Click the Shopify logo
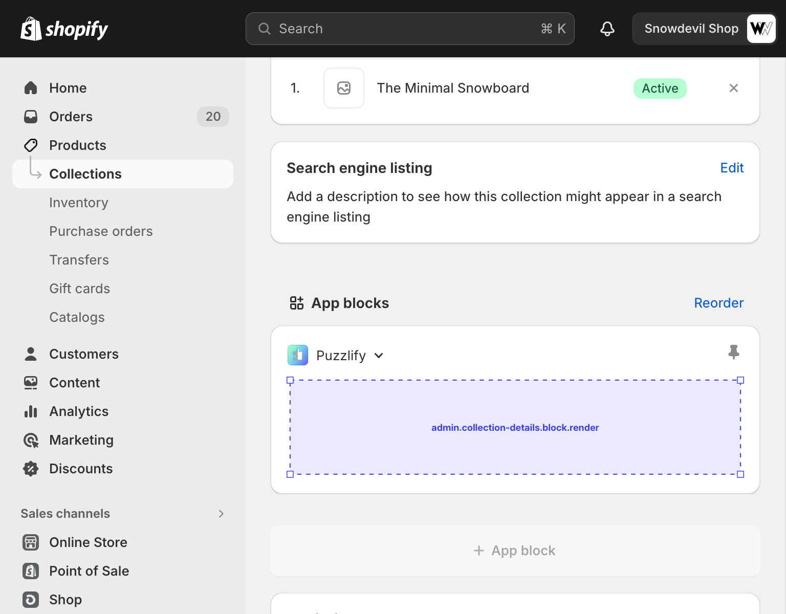 pos(64,29)
